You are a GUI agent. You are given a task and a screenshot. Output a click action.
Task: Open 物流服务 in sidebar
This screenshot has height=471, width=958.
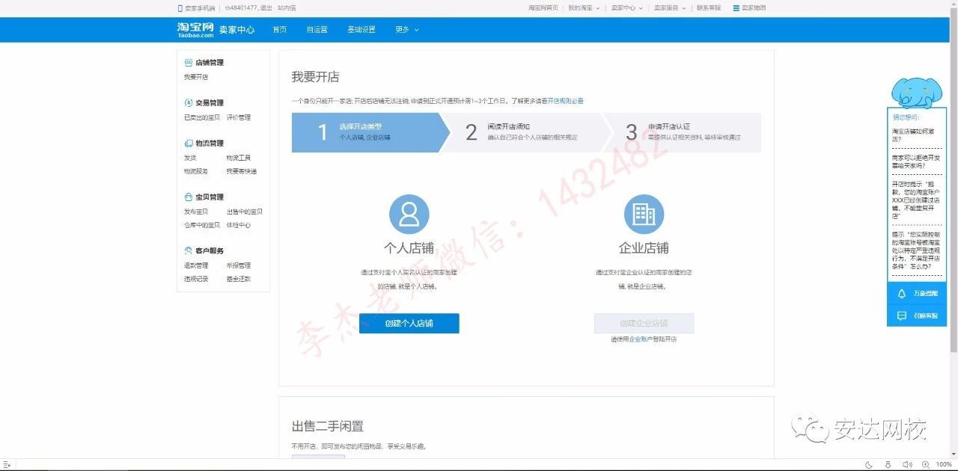196,171
